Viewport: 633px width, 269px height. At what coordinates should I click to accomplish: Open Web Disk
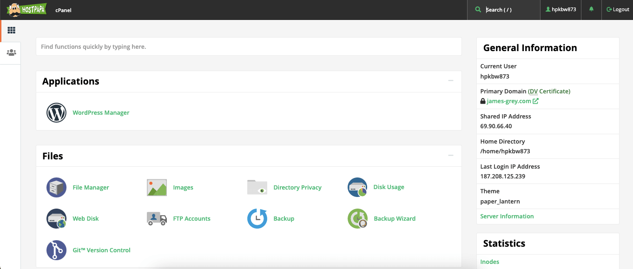pos(56,218)
